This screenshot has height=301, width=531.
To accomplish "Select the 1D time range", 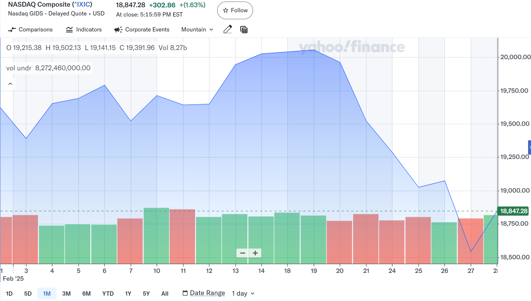I will click(x=9, y=294).
